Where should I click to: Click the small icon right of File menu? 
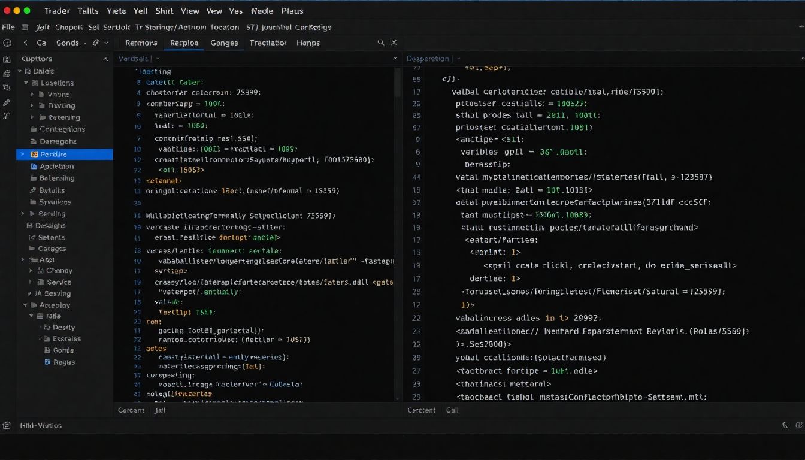[25, 27]
